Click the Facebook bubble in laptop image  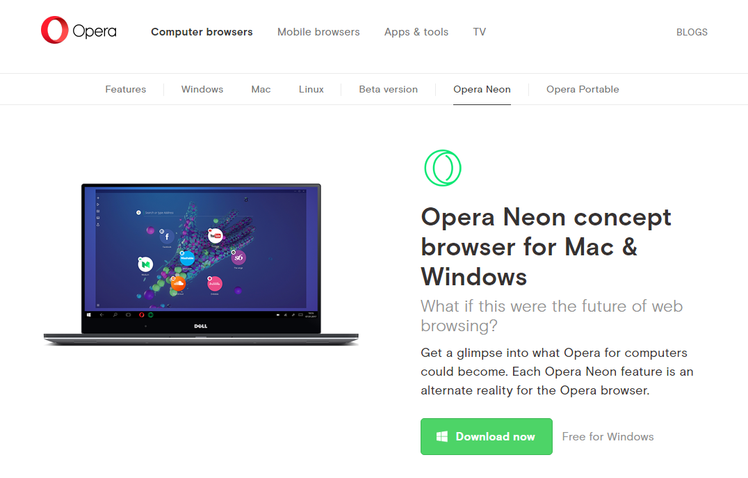166,237
